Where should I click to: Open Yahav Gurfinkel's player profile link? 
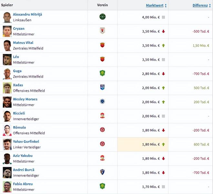pyautogui.click(x=26, y=141)
